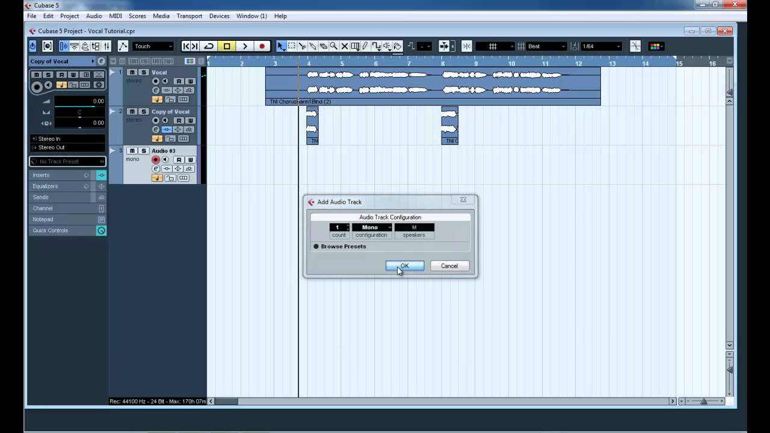This screenshot has height=433, width=770.
Task: Open the File menu
Action: click(x=31, y=16)
